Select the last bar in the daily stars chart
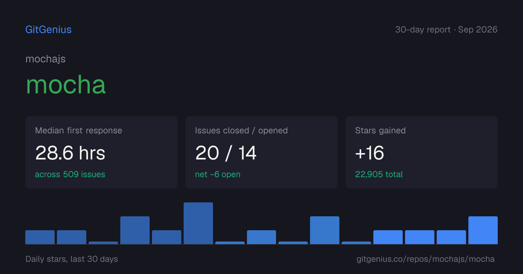 (483, 230)
